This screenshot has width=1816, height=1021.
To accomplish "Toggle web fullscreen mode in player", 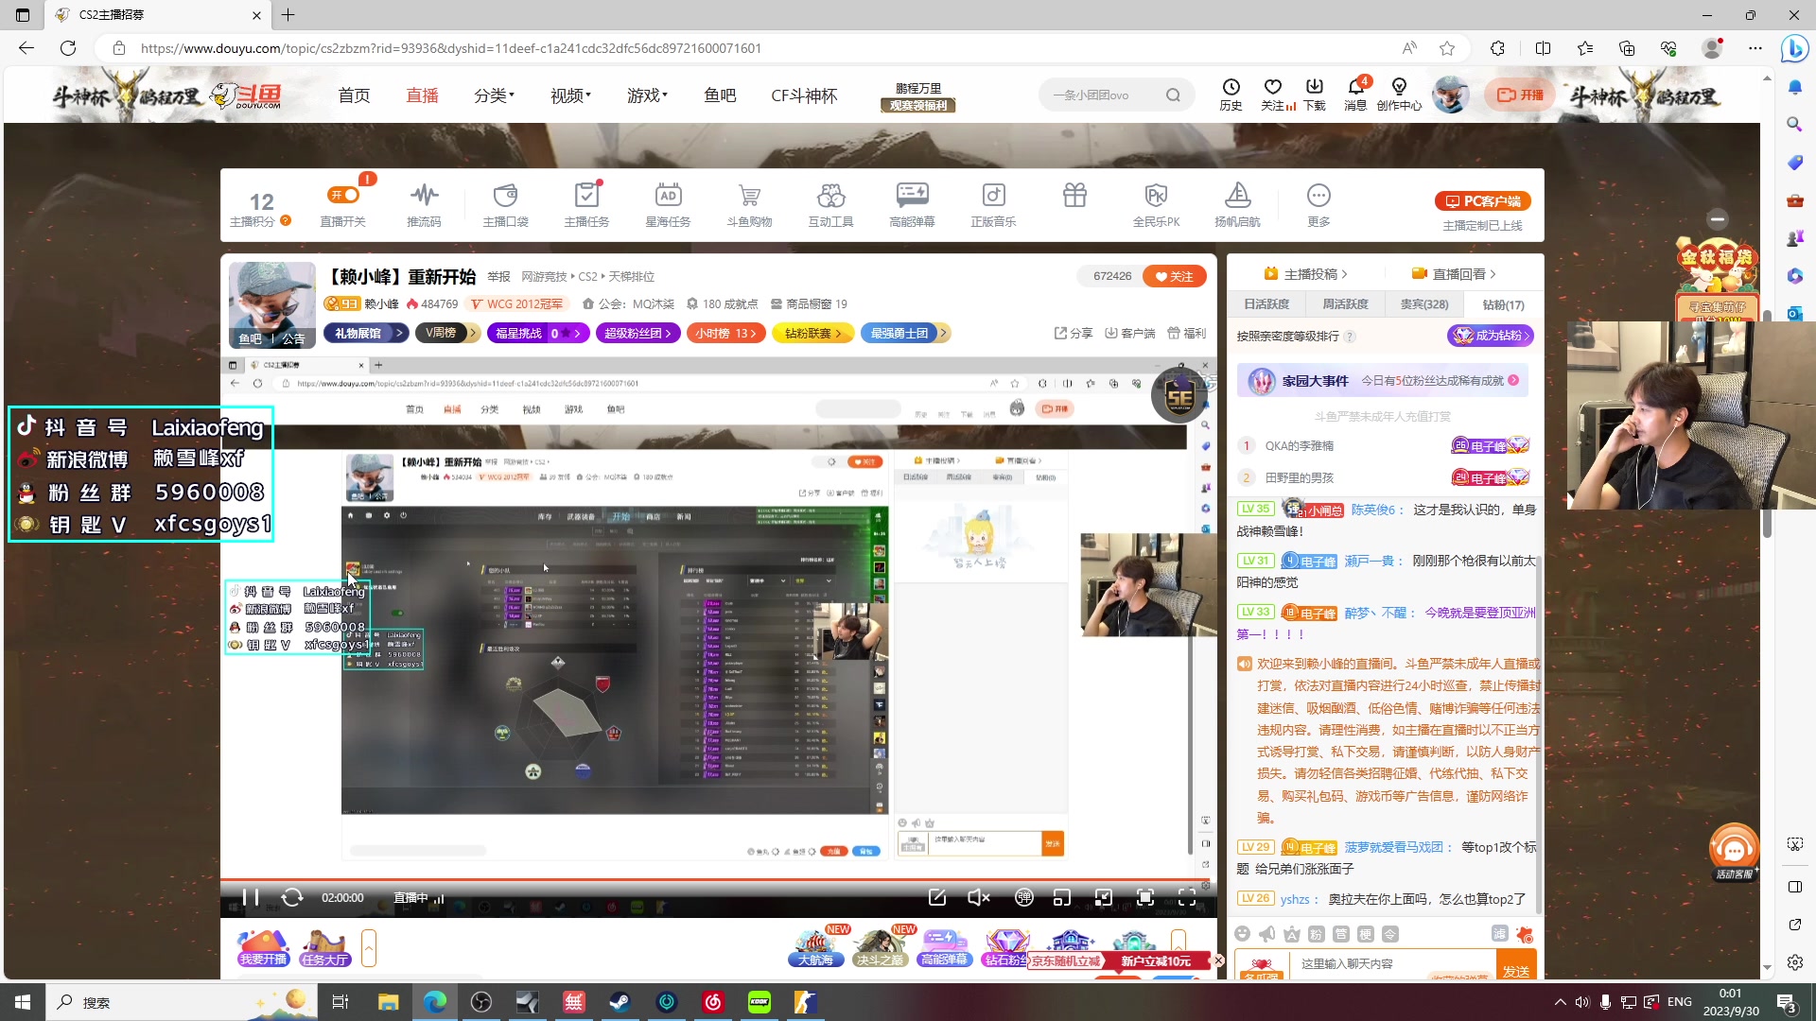I will coord(1145,897).
